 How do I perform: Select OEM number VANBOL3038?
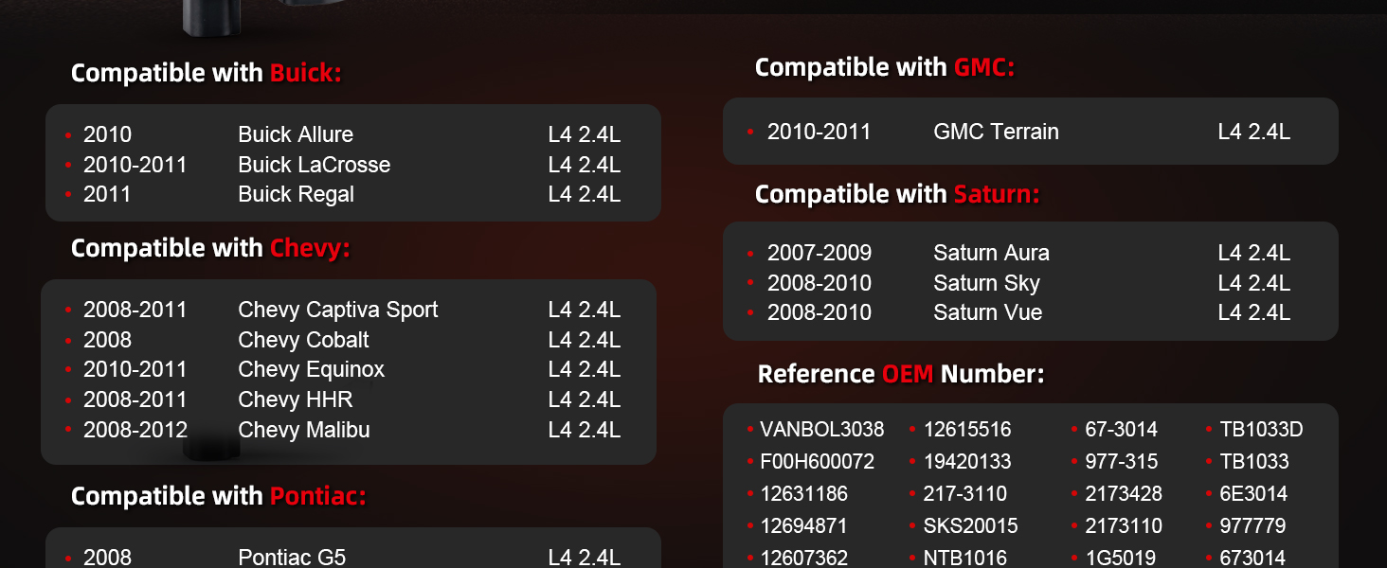[x=821, y=430]
